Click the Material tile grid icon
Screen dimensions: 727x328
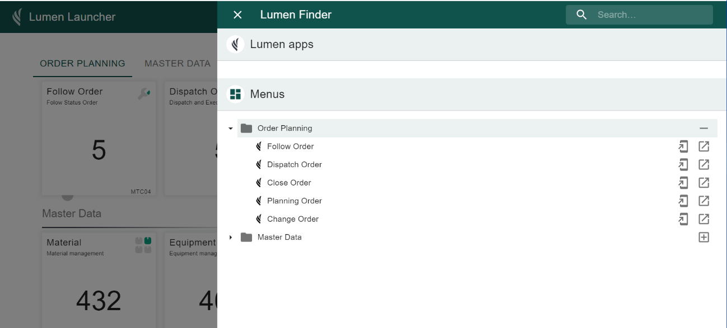click(143, 245)
